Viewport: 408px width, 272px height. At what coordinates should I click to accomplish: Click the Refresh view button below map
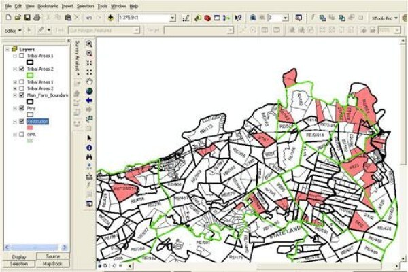coord(114,266)
